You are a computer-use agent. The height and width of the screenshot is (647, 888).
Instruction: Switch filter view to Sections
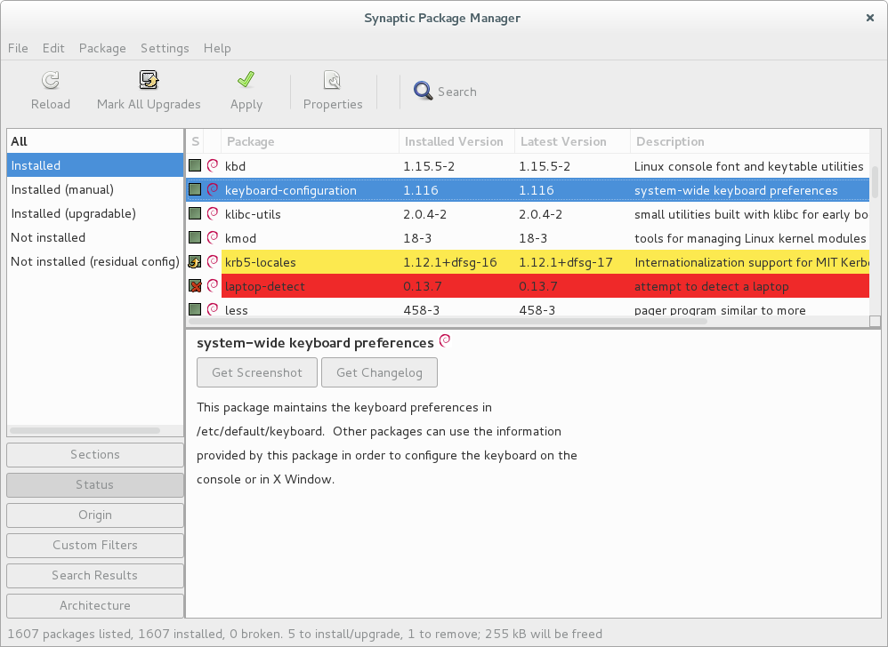pyautogui.click(x=95, y=455)
